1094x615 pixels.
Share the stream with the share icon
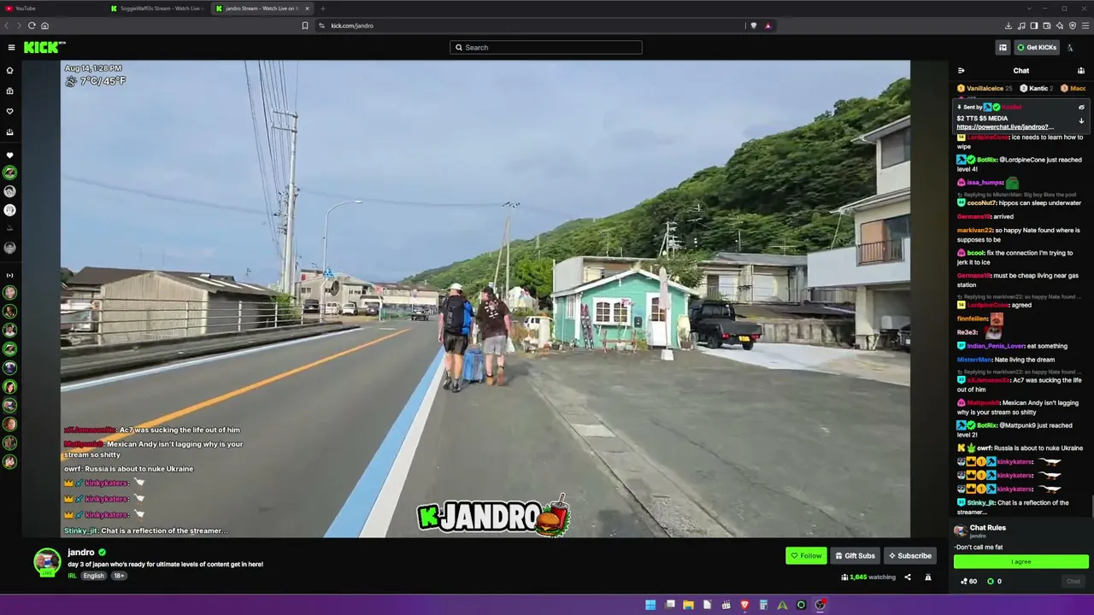coord(908,577)
